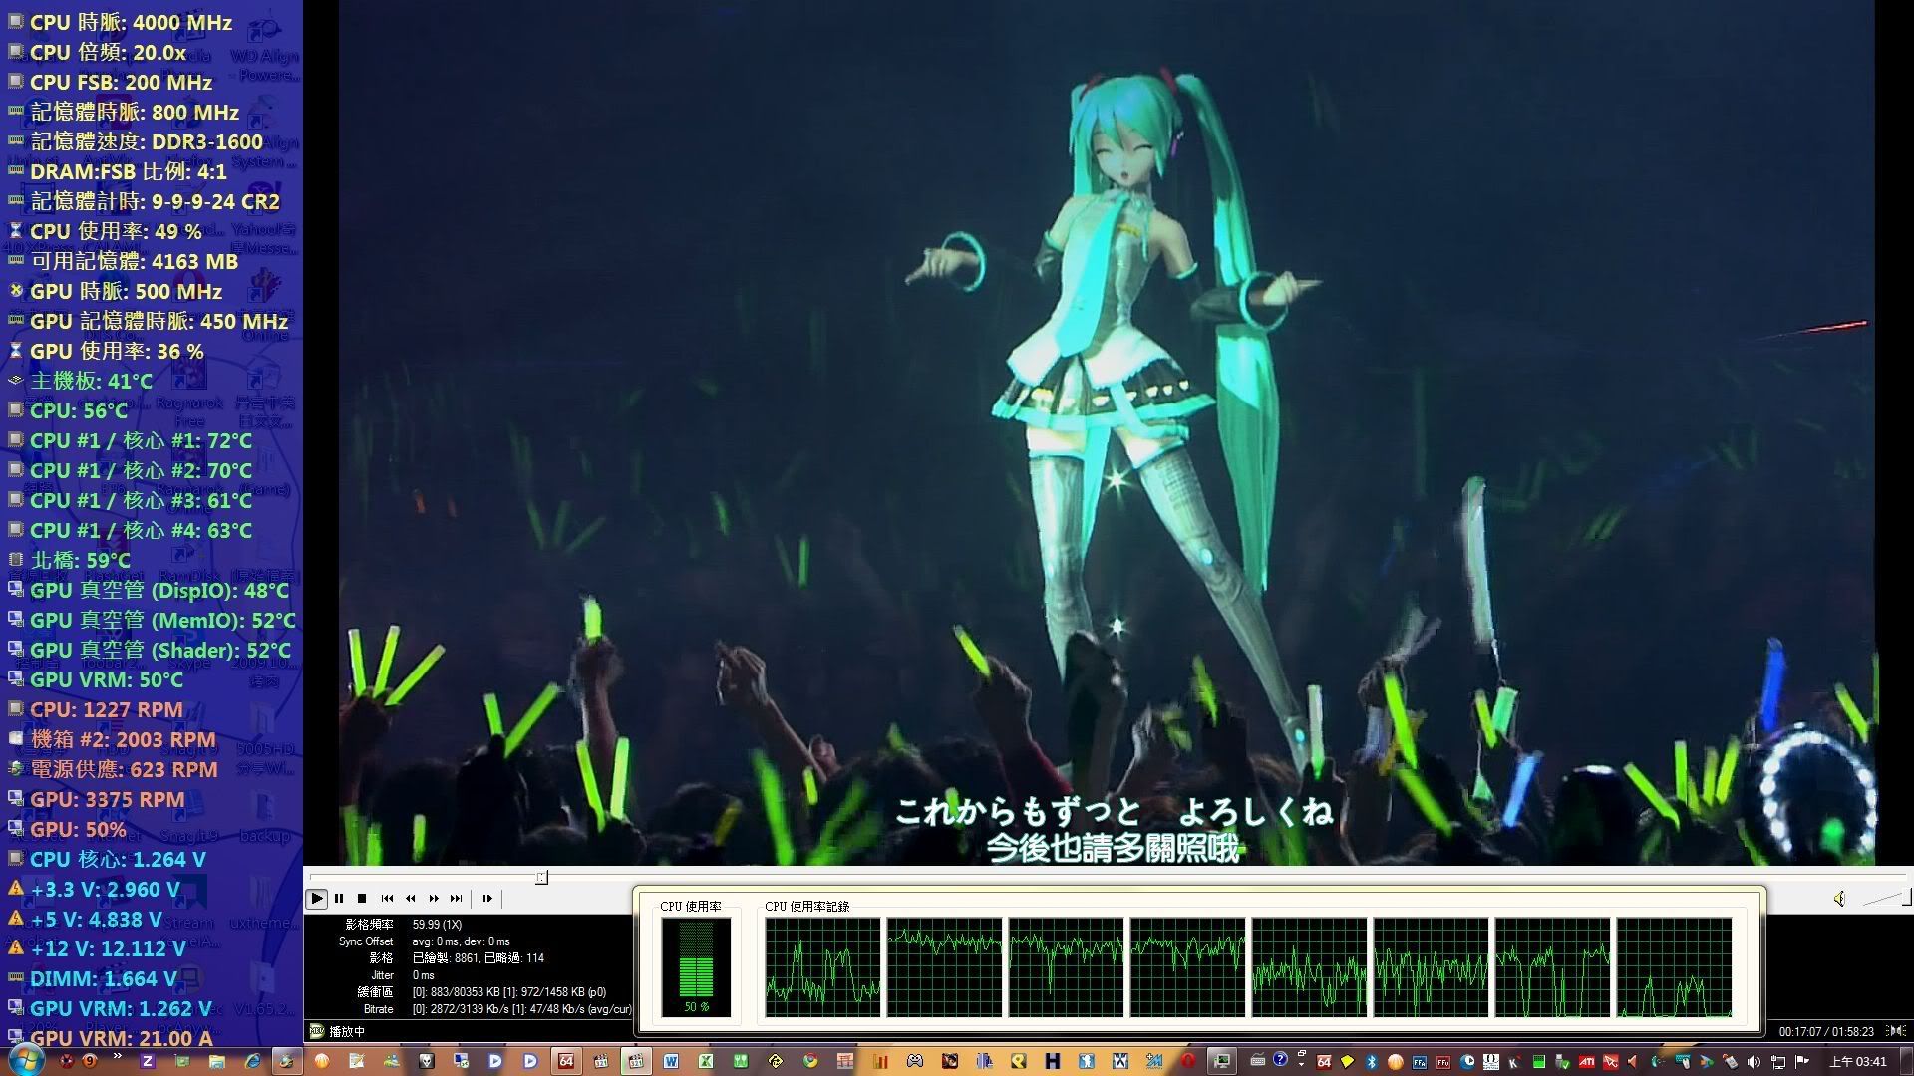The image size is (1914, 1076).
Task: Open the AIDA64 taskbar button
Action: [x=566, y=1061]
